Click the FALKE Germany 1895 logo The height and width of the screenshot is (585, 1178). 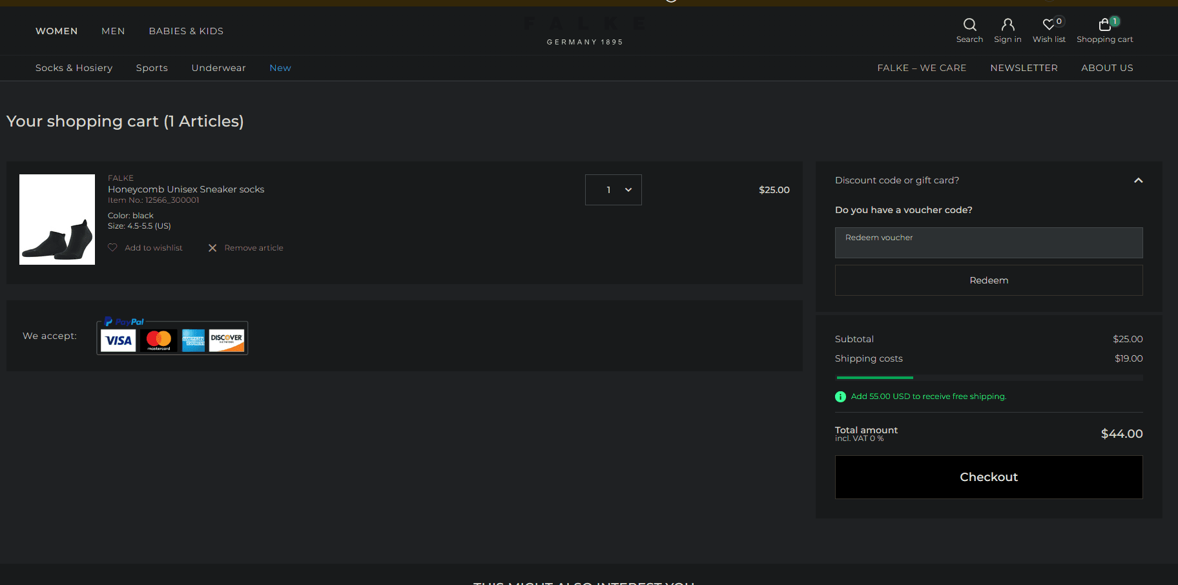point(584,30)
